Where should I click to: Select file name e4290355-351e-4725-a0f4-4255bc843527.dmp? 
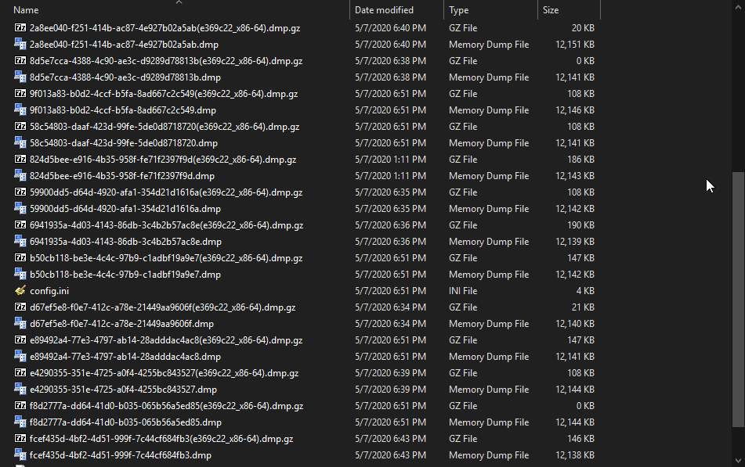coord(123,390)
